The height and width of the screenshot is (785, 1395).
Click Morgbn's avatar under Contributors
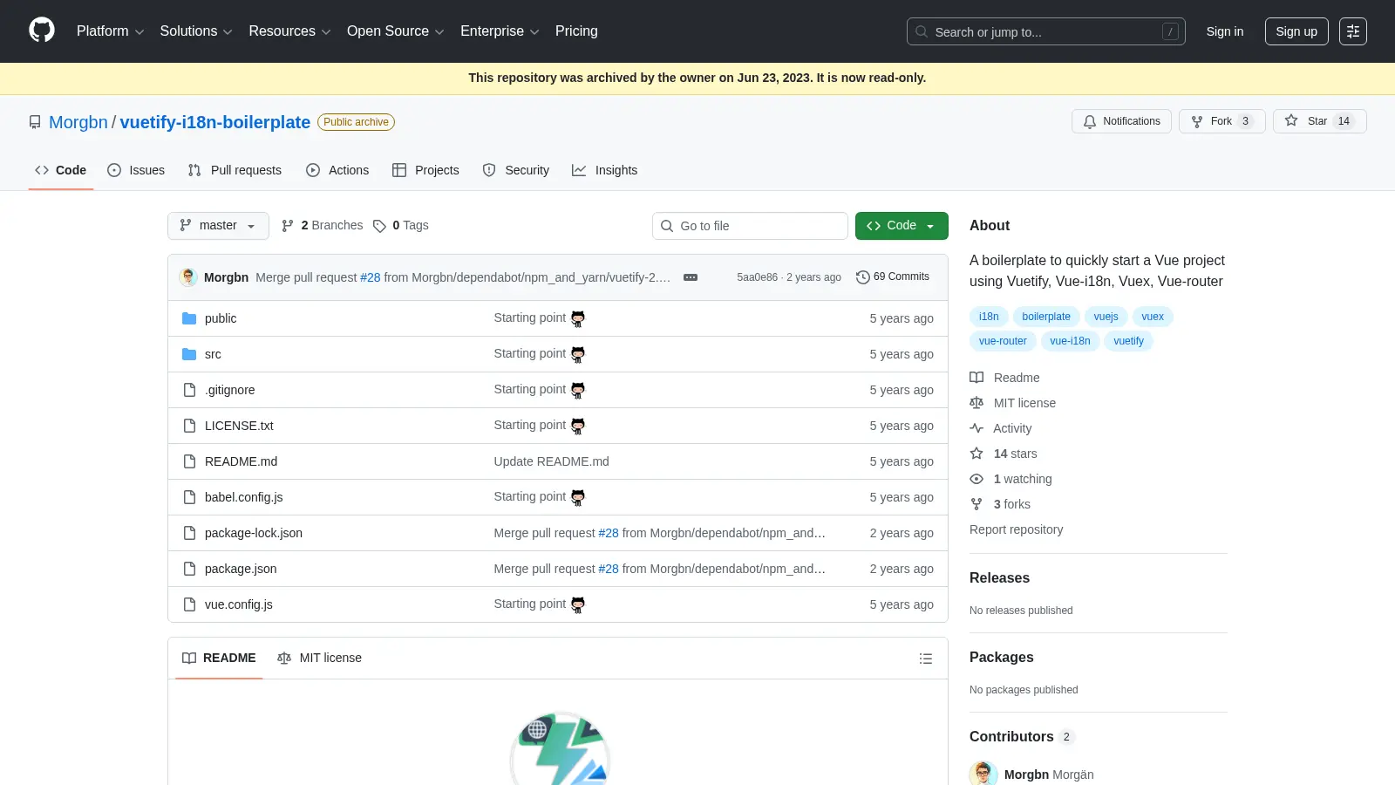coord(983,775)
